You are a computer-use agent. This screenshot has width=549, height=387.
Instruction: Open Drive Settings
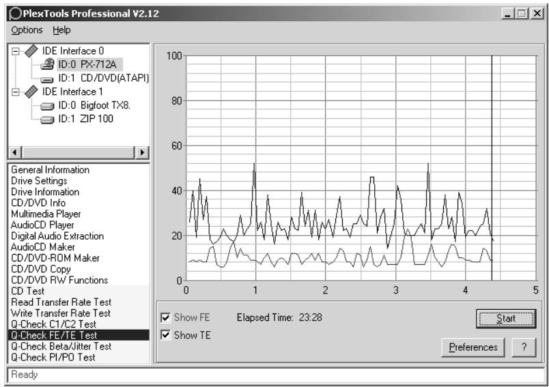click(x=39, y=181)
